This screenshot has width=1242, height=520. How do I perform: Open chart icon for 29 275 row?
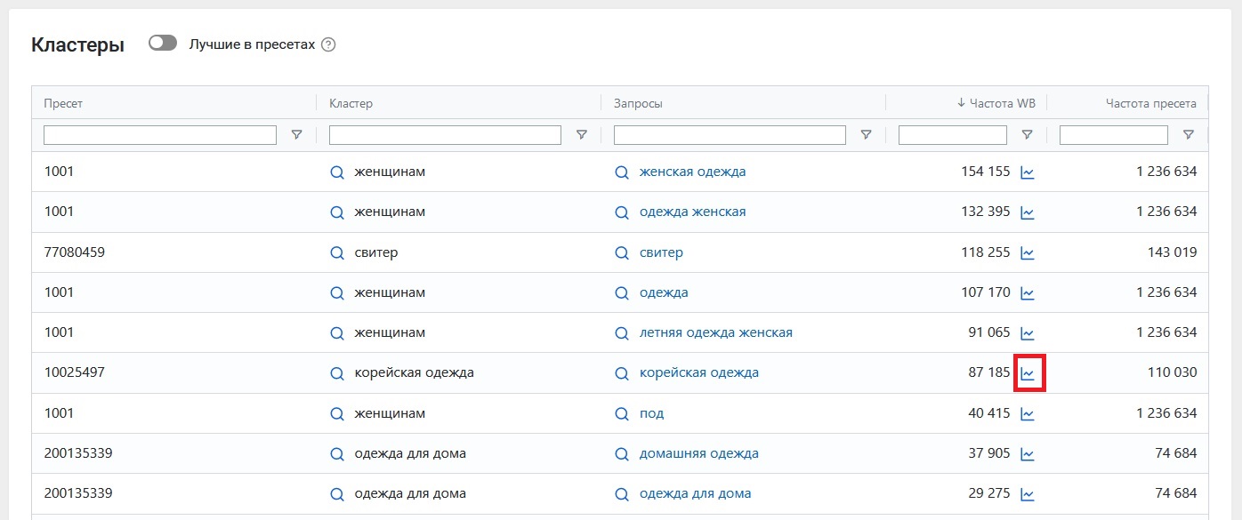(x=1028, y=494)
